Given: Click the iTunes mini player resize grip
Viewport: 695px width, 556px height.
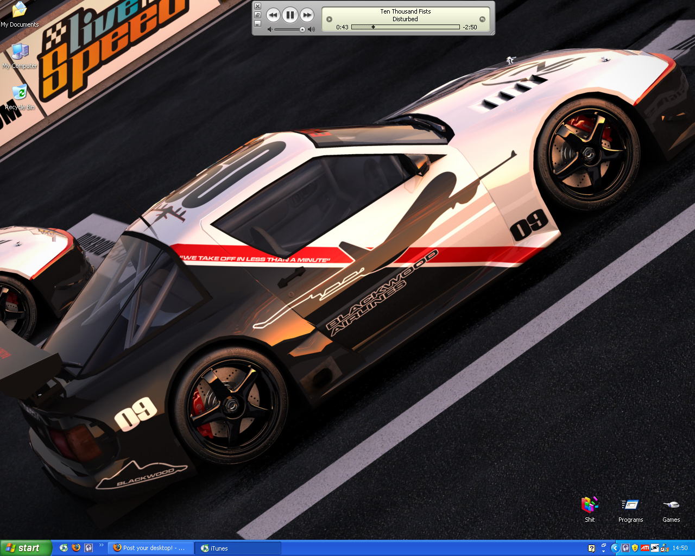Looking at the screenshot, I should pyautogui.click(x=492, y=33).
